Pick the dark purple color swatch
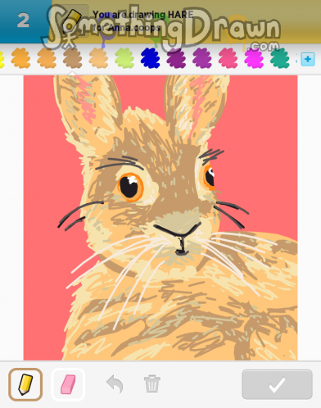The height and width of the screenshot is (408, 321). click(176, 58)
